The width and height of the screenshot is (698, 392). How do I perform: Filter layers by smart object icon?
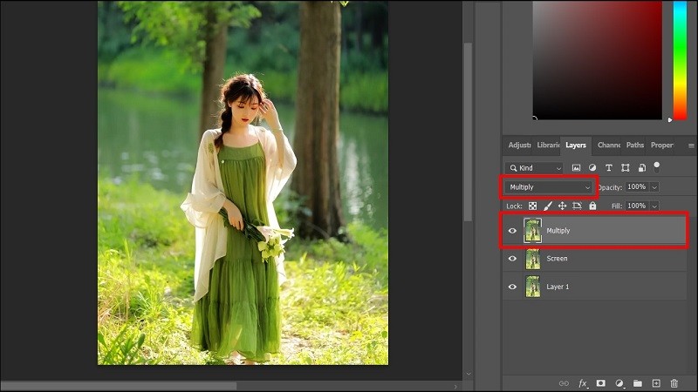click(x=642, y=167)
